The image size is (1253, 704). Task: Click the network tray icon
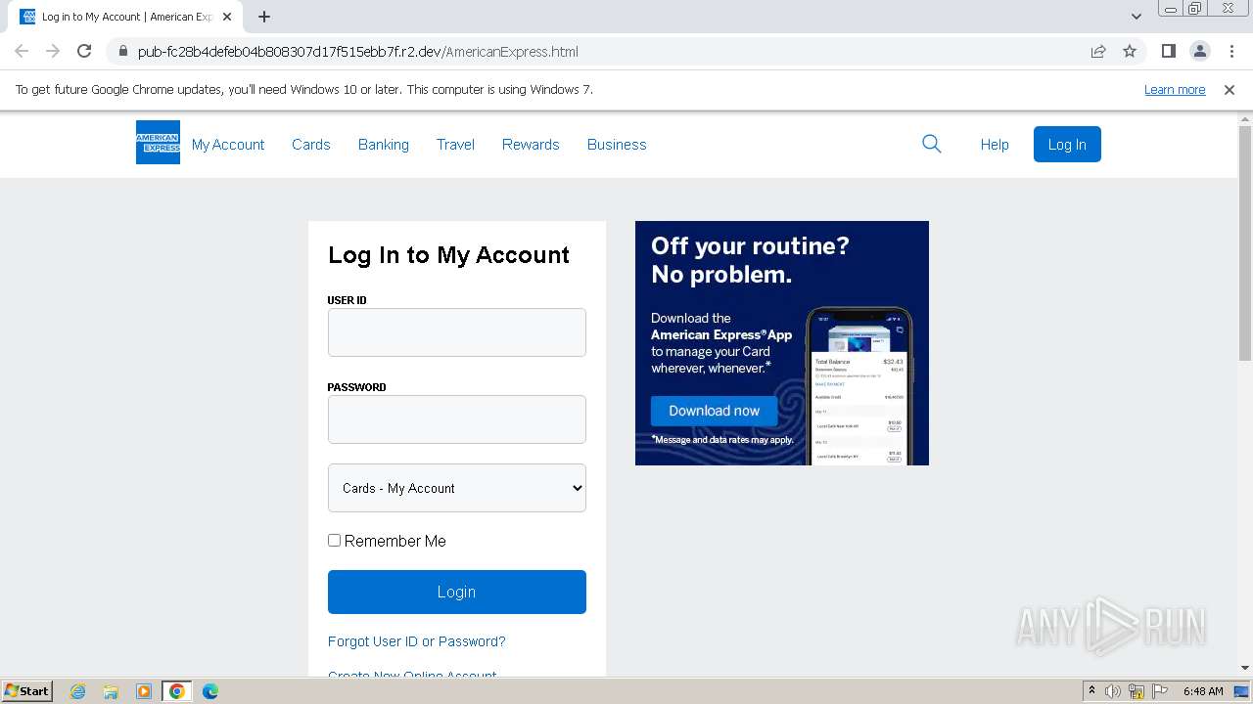(x=1137, y=691)
